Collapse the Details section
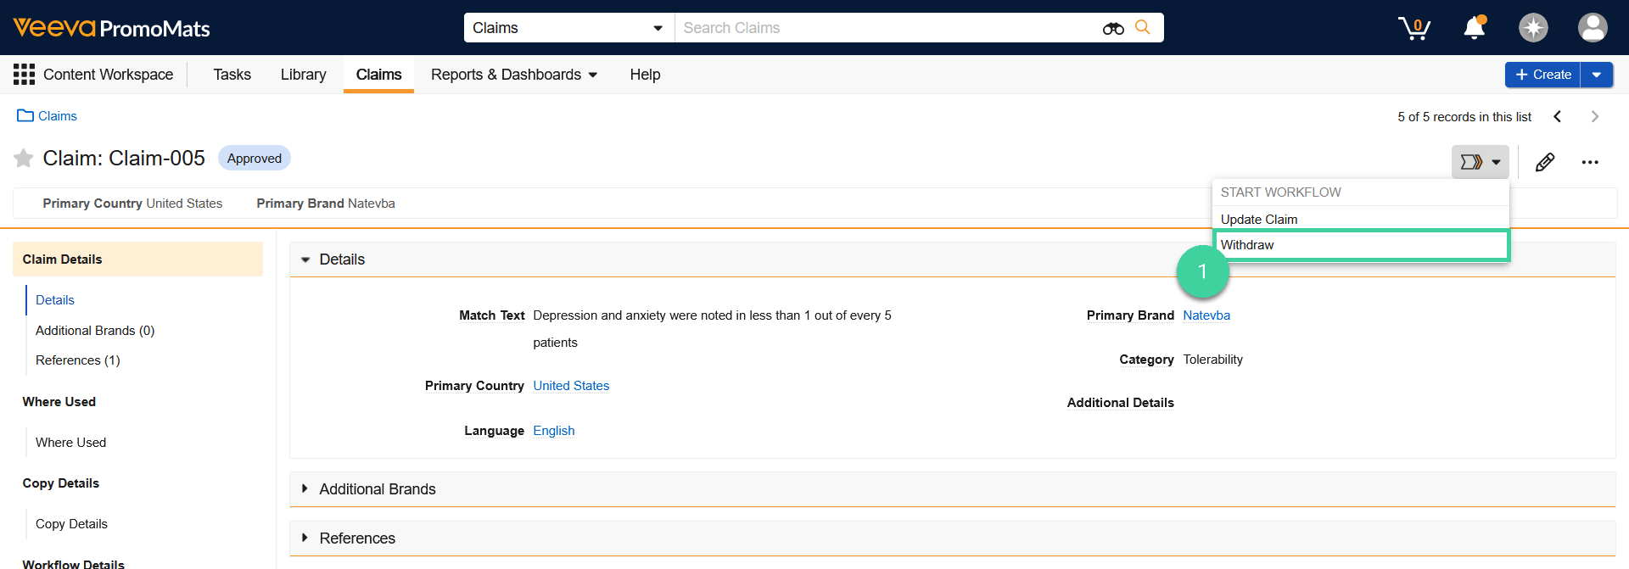 tap(305, 259)
